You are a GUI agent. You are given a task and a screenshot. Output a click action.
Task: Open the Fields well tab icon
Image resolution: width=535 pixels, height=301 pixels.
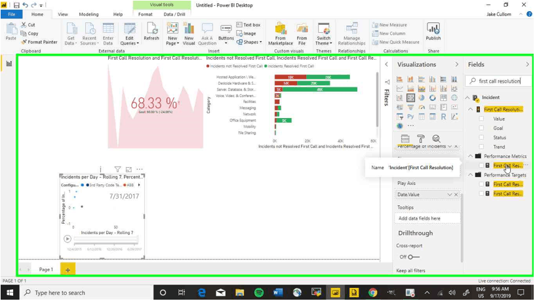[405, 138]
